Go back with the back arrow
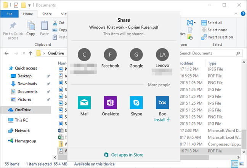247x168 pixels. point(6,53)
